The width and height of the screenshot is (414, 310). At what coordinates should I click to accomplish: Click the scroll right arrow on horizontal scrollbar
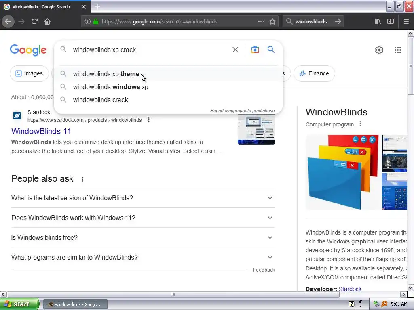click(404, 294)
